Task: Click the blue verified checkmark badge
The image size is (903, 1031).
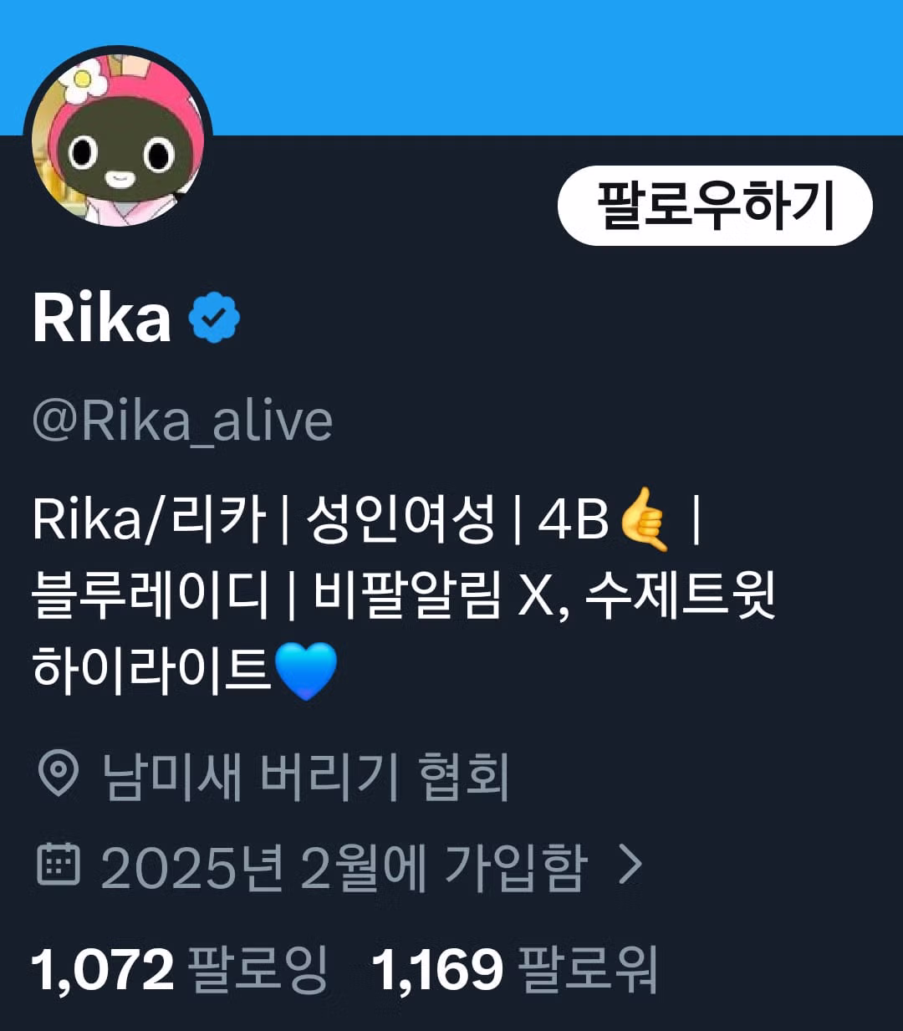Action: click(215, 319)
